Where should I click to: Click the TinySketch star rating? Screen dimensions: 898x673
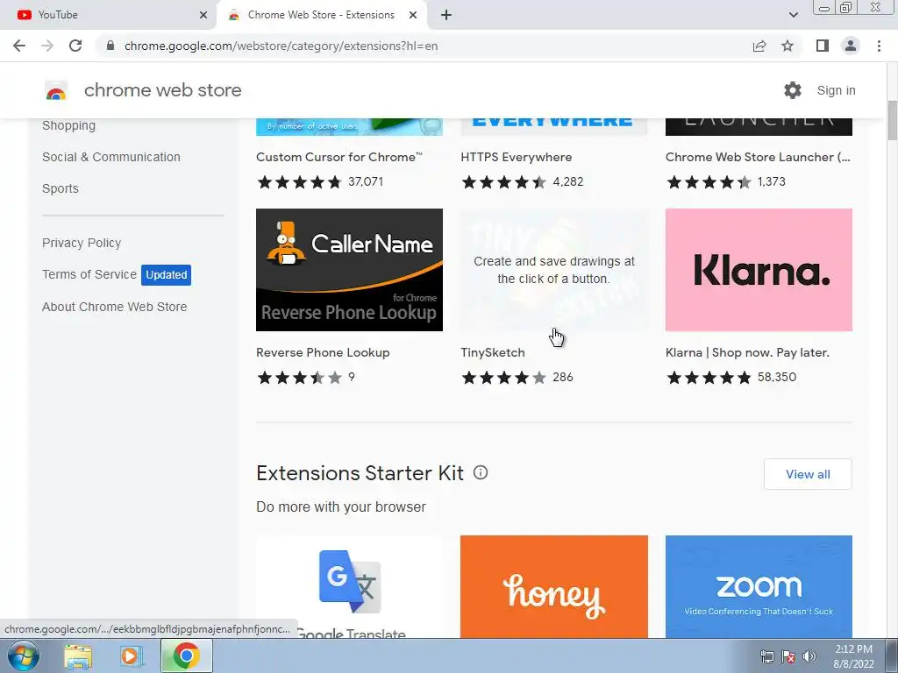coord(504,377)
